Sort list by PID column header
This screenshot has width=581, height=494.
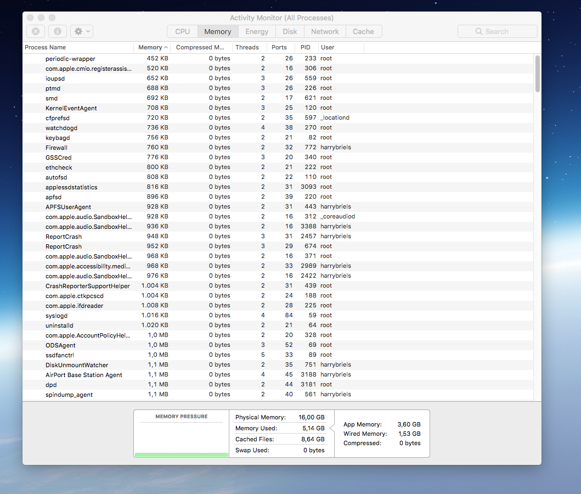(x=305, y=47)
